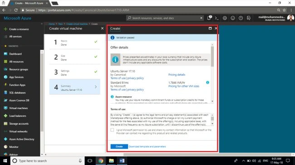Open Canonical Terms of use link

pyautogui.click(x=118, y=78)
